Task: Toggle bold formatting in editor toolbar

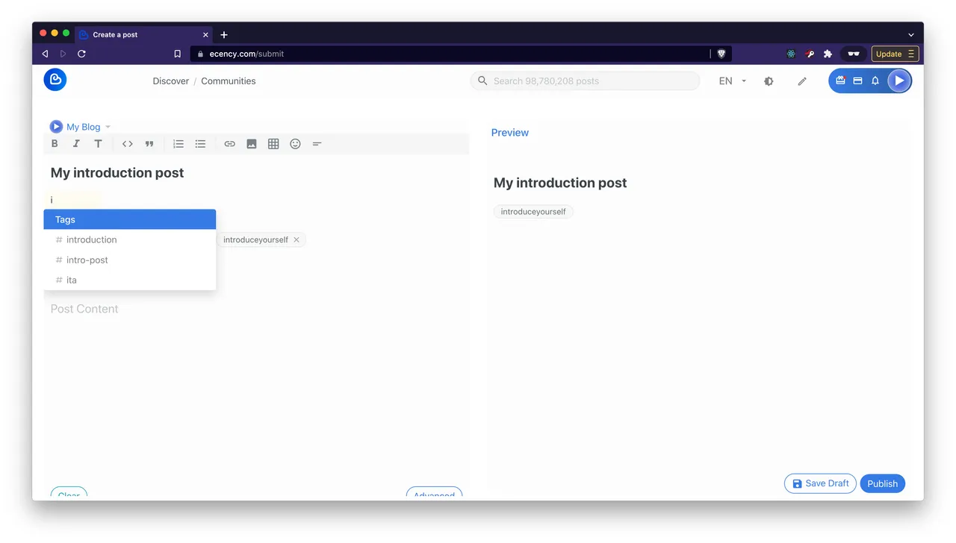Action: [x=55, y=144]
